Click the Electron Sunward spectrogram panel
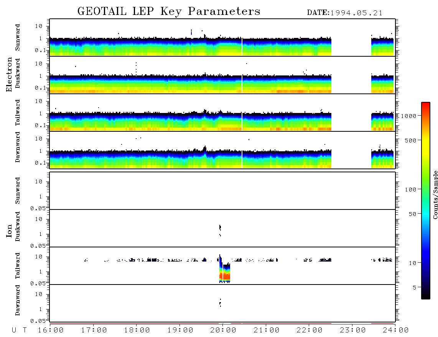Viewport: 438px width, 337px height. (x=222, y=38)
